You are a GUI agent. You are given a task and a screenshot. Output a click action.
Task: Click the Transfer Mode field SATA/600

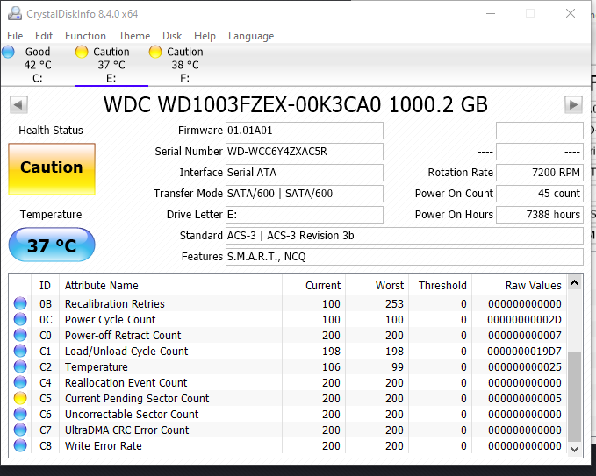(304, 194)
